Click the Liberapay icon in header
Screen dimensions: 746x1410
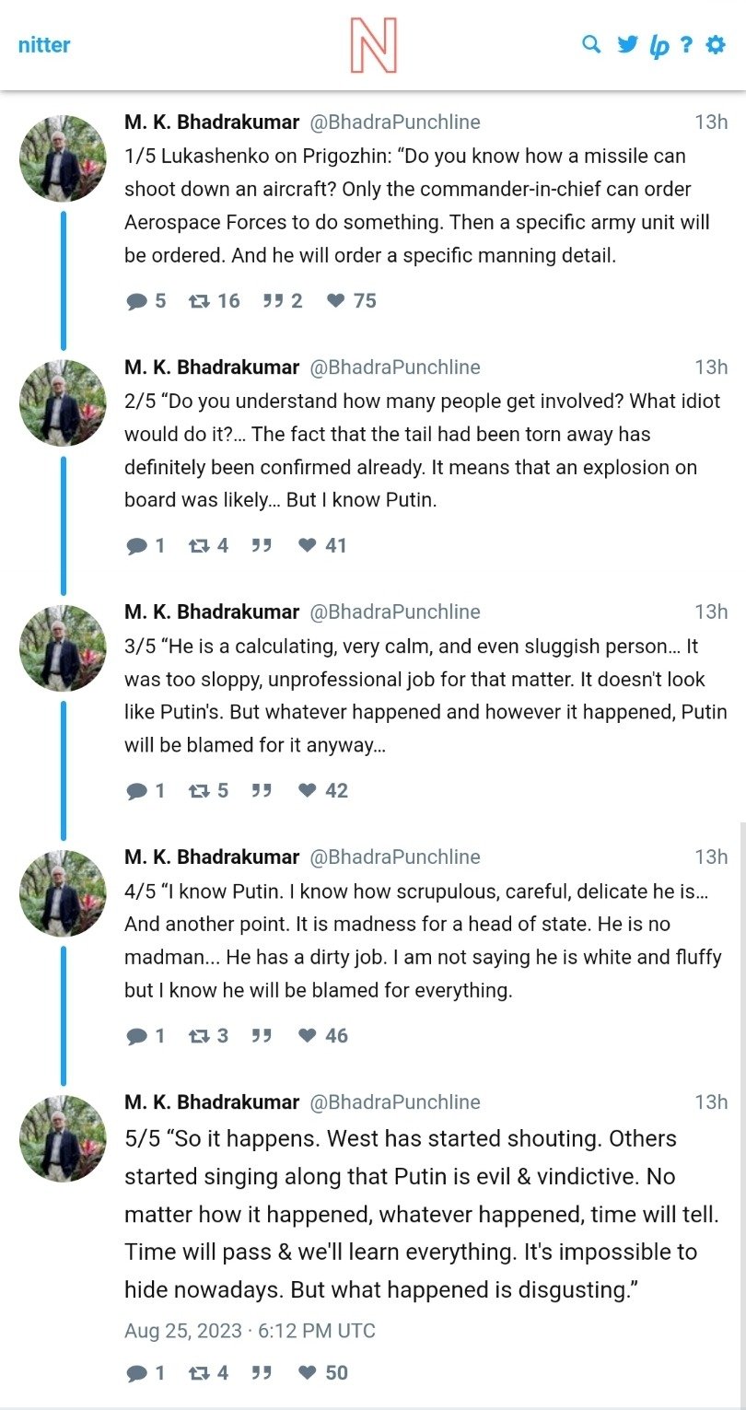point(659,46)
